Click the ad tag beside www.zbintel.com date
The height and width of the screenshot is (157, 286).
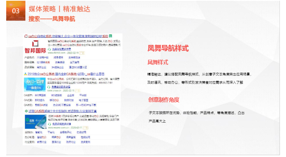click(x=82, y=53)
